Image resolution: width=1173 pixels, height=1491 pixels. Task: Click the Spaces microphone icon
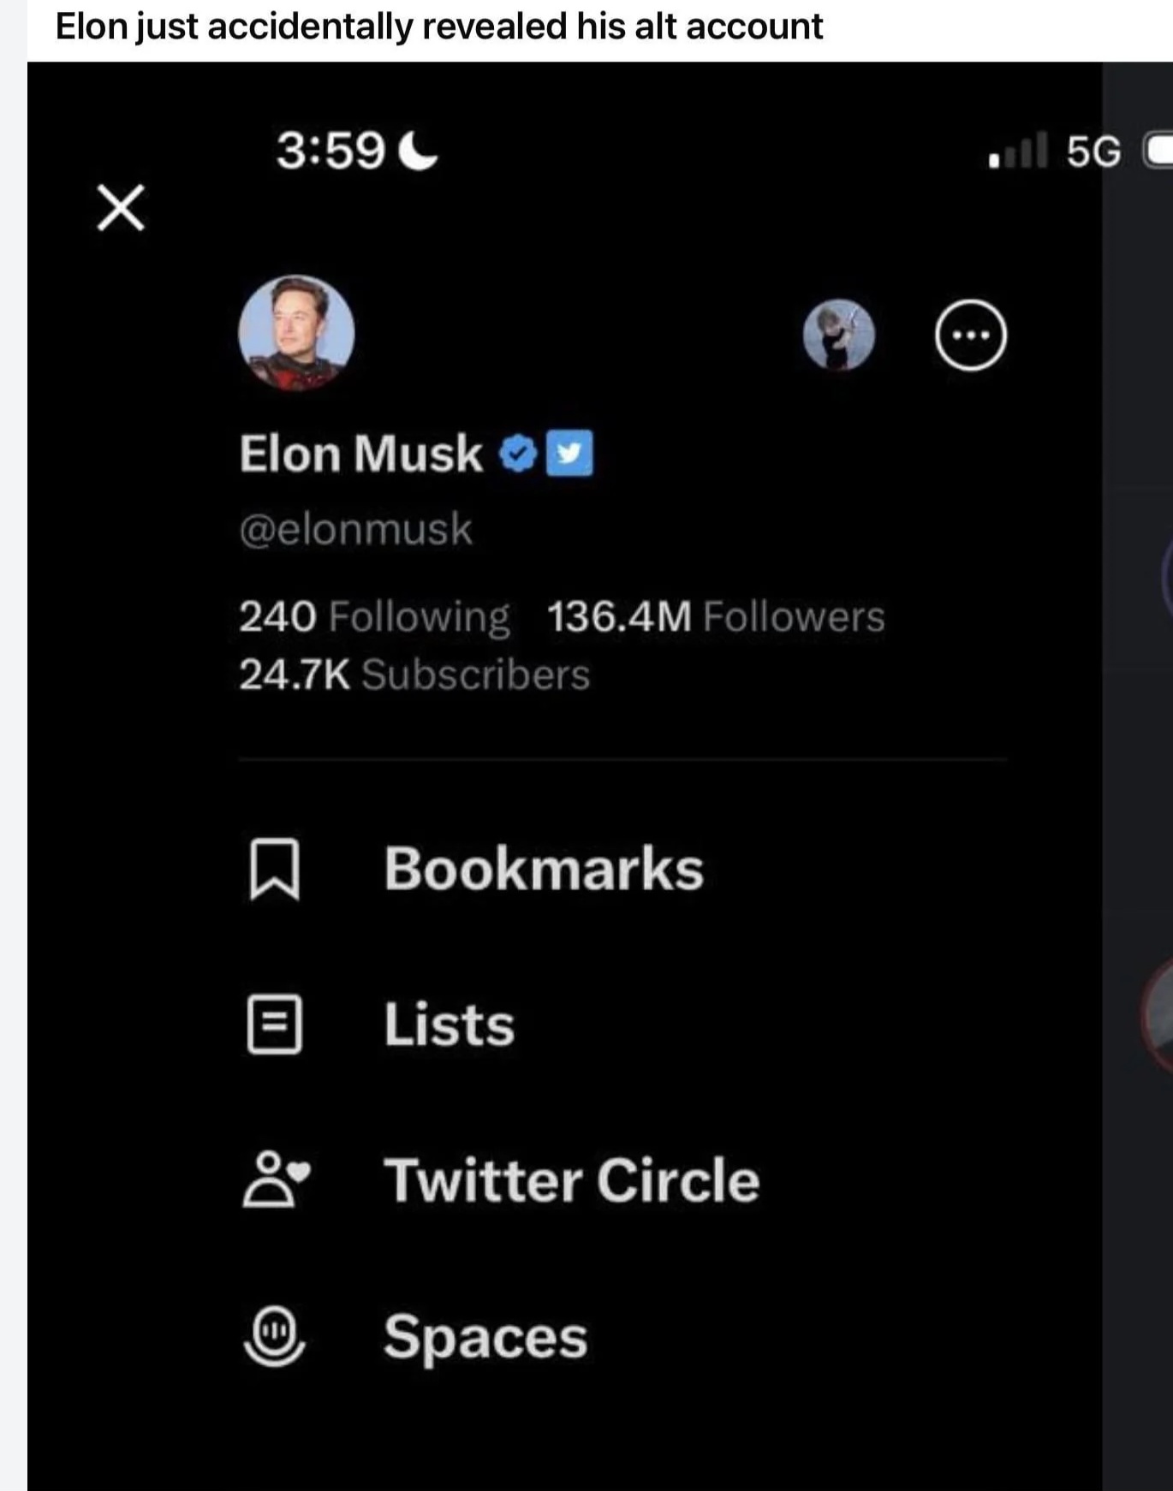pos(274,1336)
